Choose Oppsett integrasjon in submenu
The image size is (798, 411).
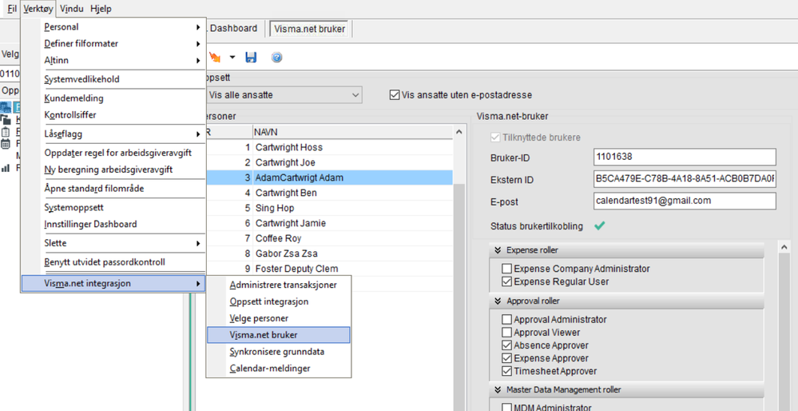click(279, 301)
